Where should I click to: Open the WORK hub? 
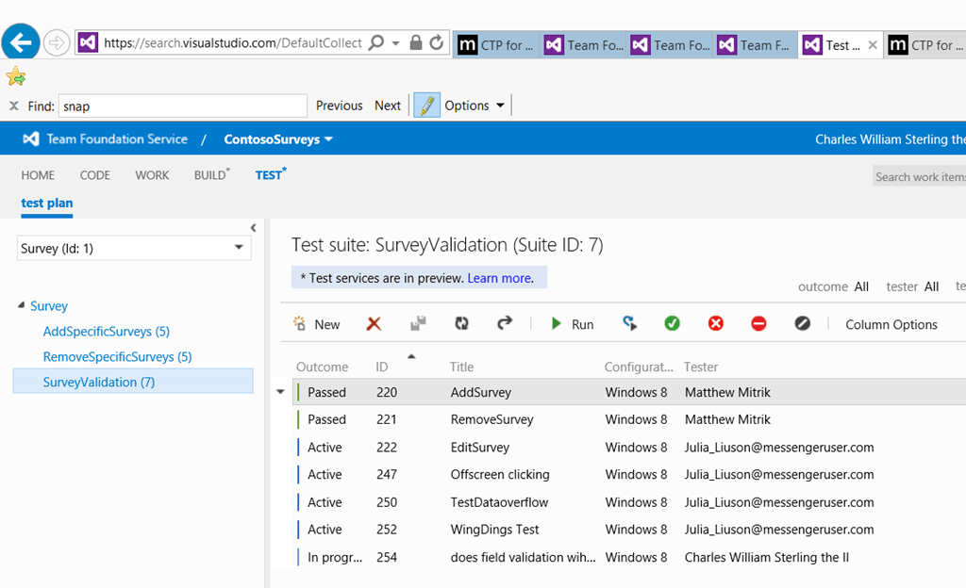152,175
